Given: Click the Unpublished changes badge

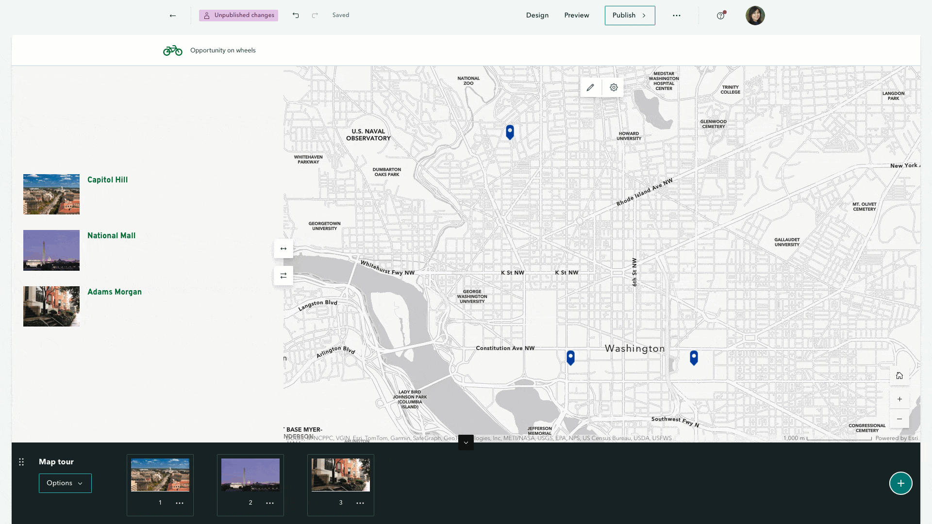Looking at the screenshot, I should point(238,15).
